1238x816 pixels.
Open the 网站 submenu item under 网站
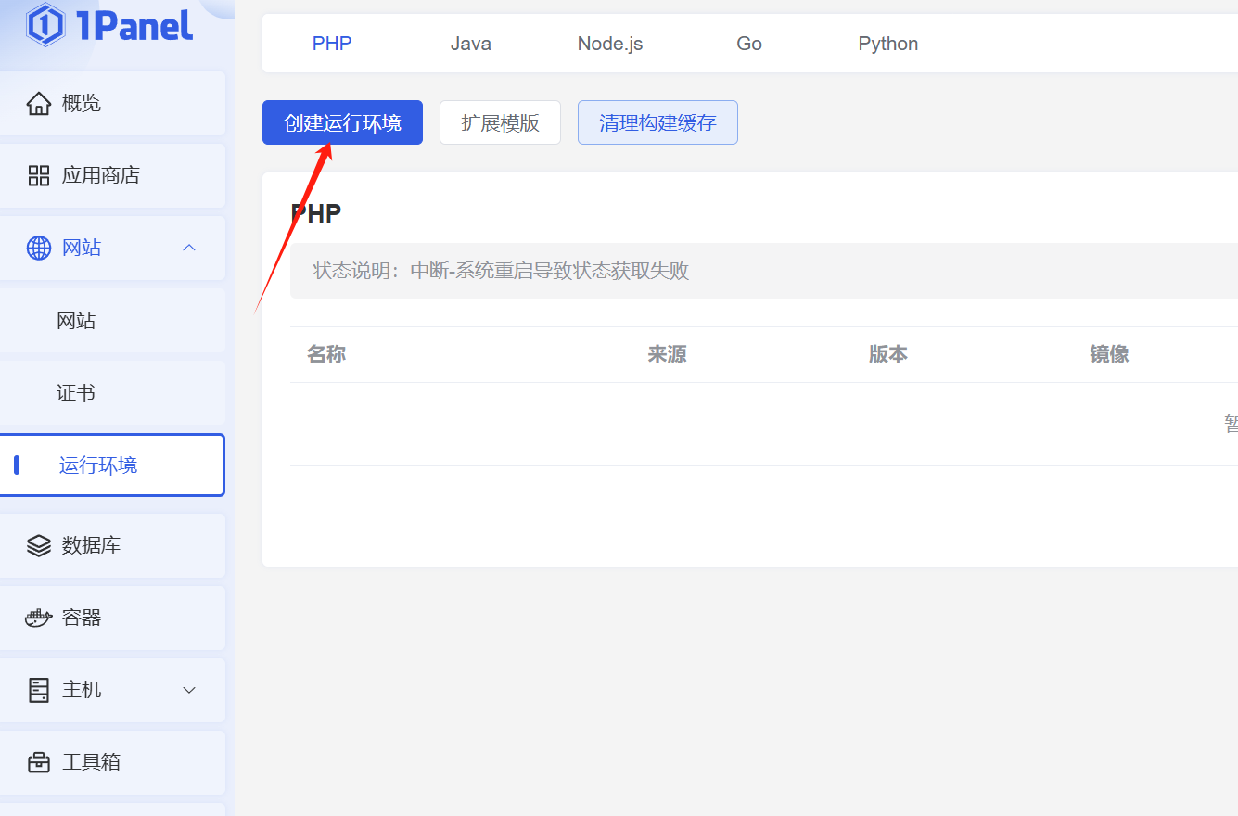pos(112,321)
